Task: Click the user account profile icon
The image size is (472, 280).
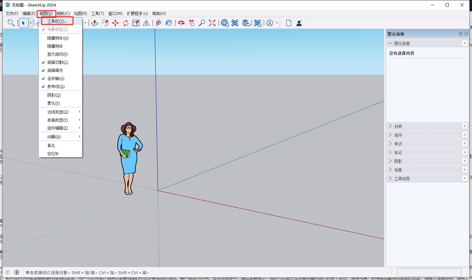Action: tap(270, 23)
